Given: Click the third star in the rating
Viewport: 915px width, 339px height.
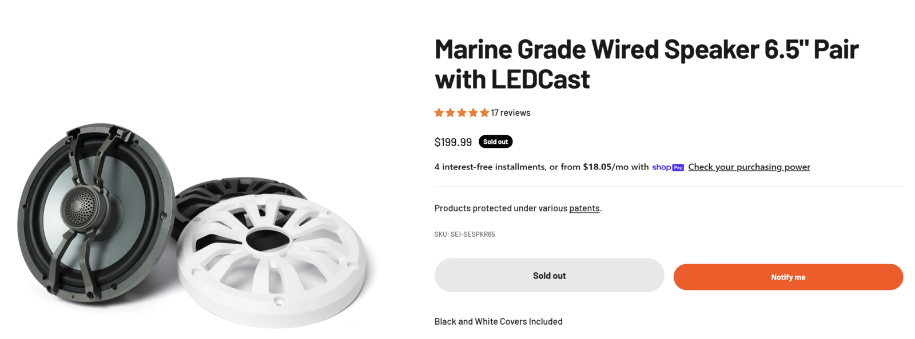Looking at the screenshot, I should [461, 112].
